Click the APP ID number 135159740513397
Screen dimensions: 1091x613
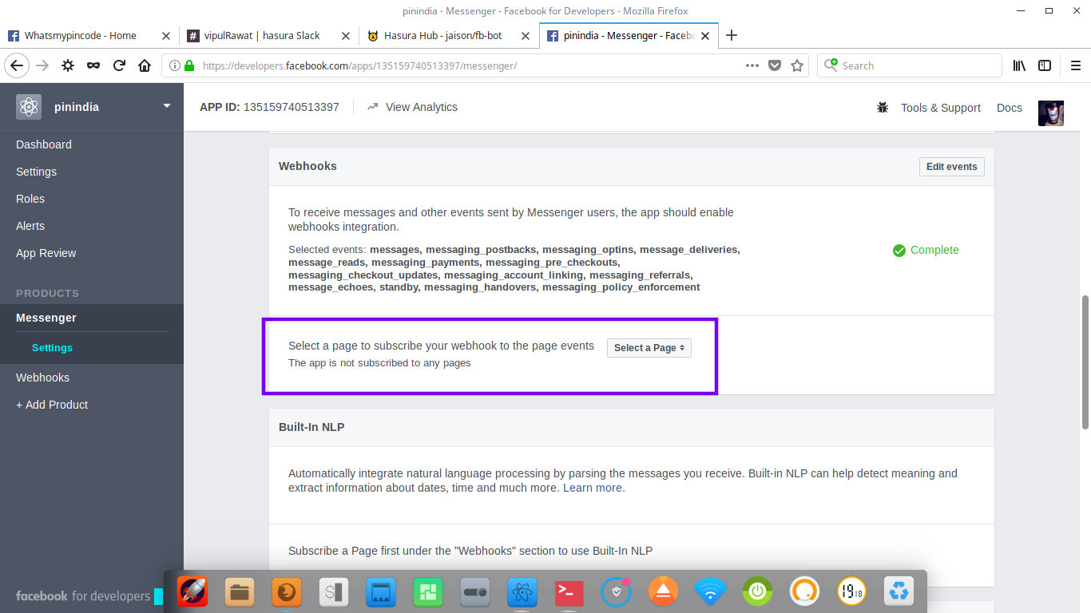coord(291,107)
